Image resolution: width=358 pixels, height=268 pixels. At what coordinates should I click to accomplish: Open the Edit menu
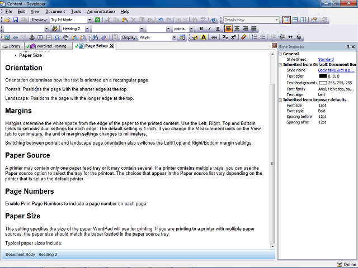pyautogui.click(x=21, y=11)
